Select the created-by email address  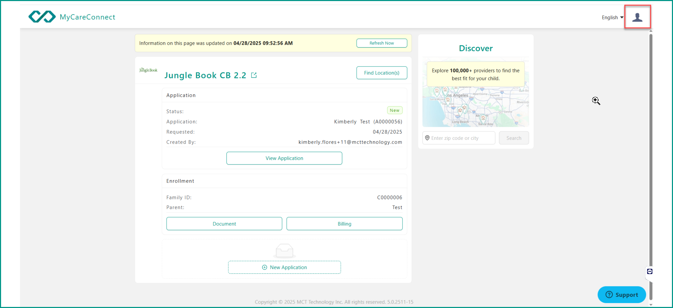pyautogui.click(x=350, y=142)
